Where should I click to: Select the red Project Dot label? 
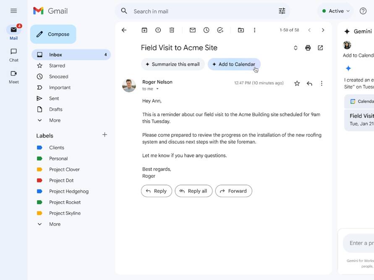click(x=61, y=181)
